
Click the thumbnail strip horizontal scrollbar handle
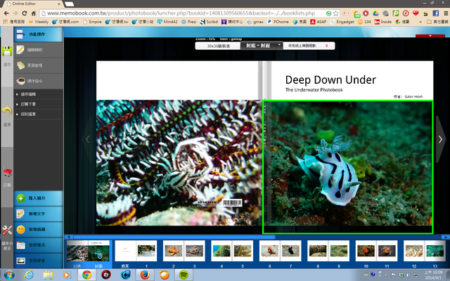(x=174, y=237)
